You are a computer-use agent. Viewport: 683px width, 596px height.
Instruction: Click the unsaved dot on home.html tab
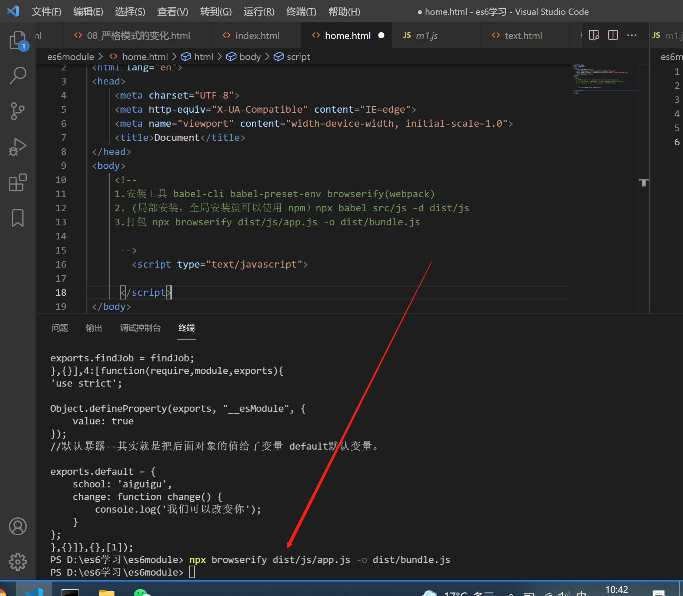(381, 36)
